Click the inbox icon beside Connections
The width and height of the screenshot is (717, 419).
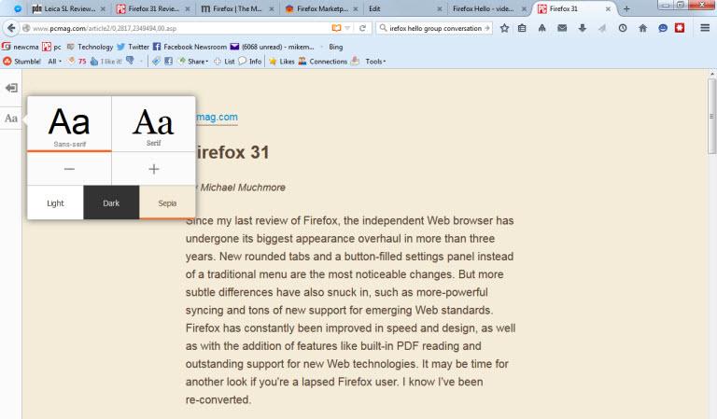(355, 62)
